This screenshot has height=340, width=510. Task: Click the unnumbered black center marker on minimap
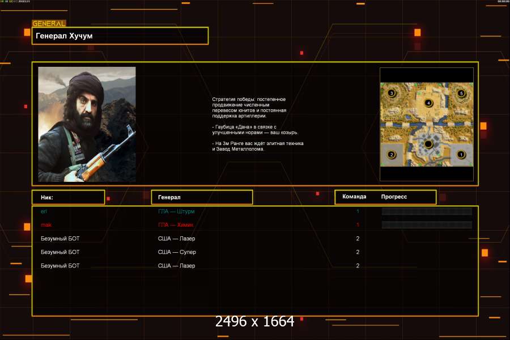(x=428, y=144)
